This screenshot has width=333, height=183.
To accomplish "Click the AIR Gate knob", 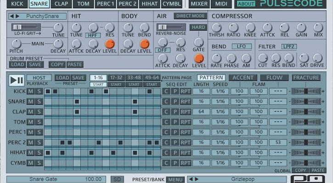I will 198,41.
